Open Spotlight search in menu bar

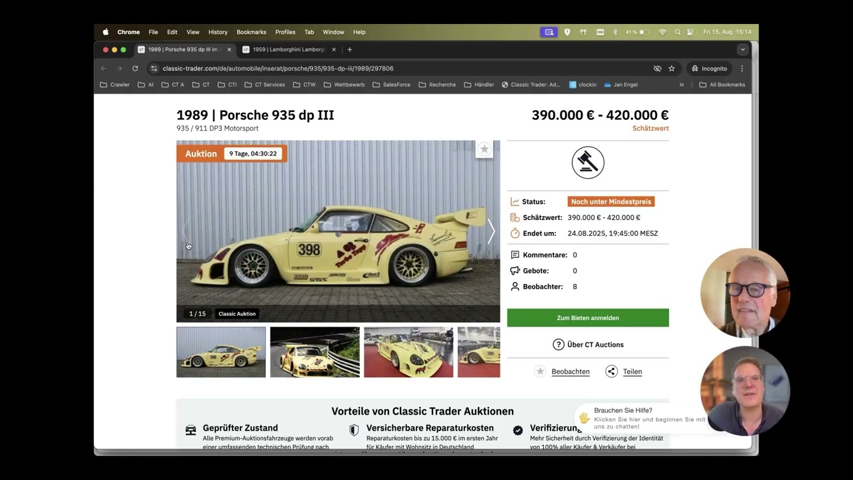click(677, 32)
